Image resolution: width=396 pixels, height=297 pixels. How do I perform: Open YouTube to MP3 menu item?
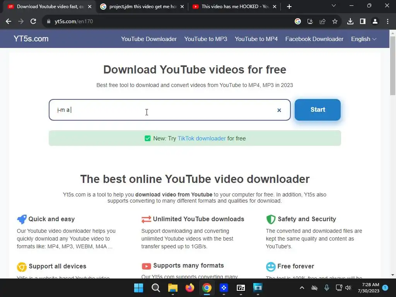coord(206,39)
